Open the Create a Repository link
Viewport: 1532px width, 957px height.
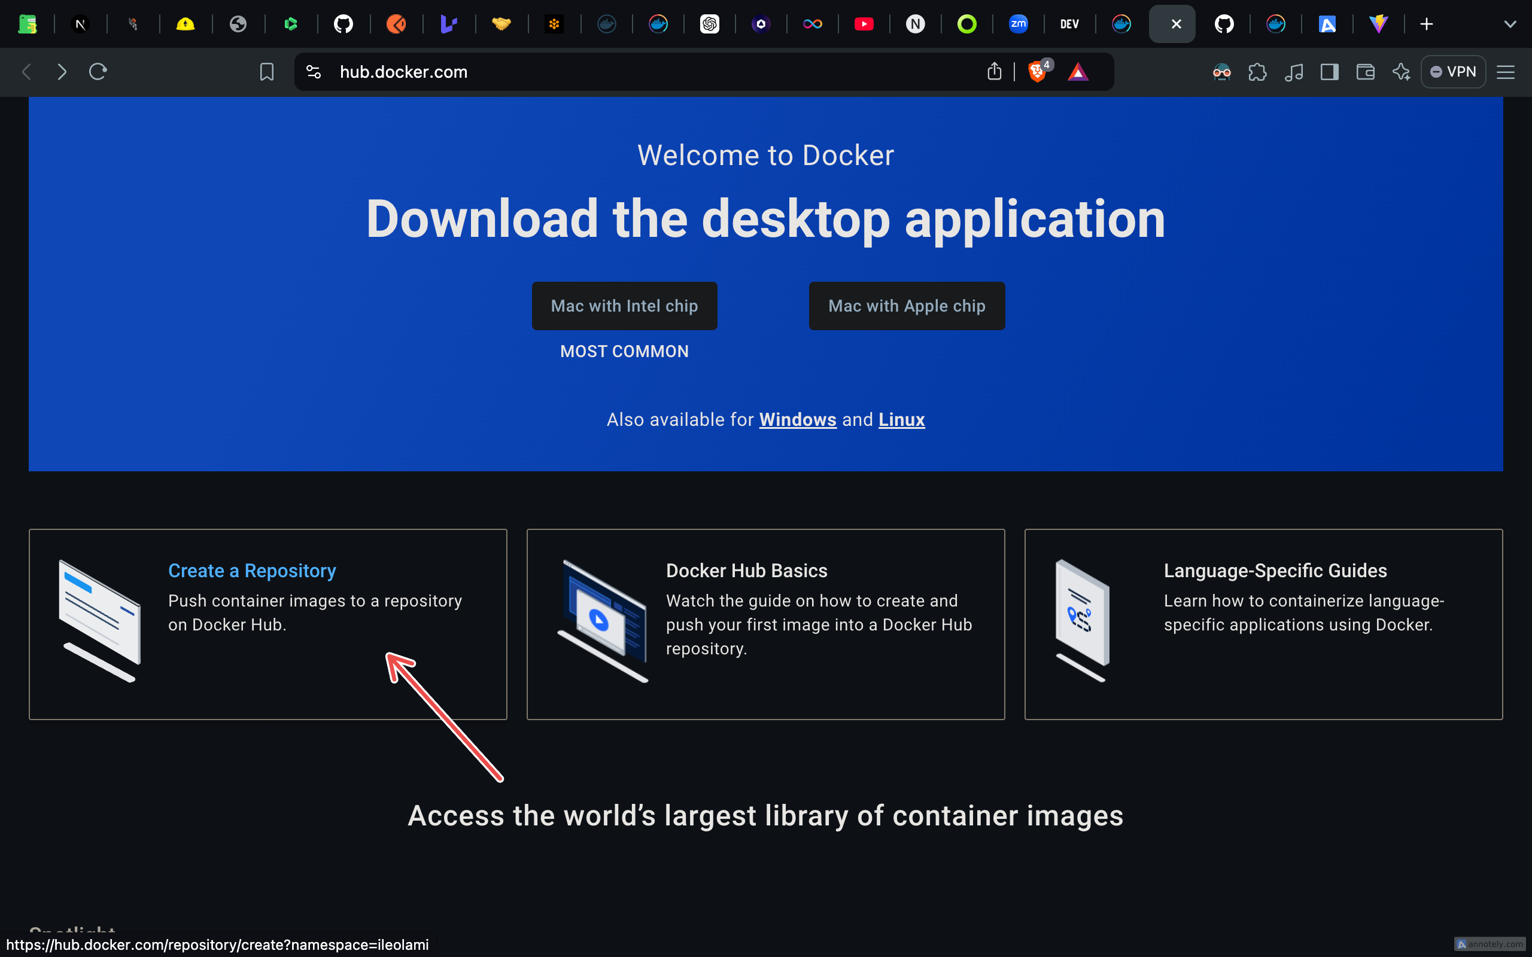coord(252,570)
